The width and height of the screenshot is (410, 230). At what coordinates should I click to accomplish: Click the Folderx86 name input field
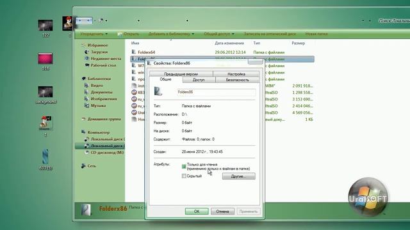(217, 92)
